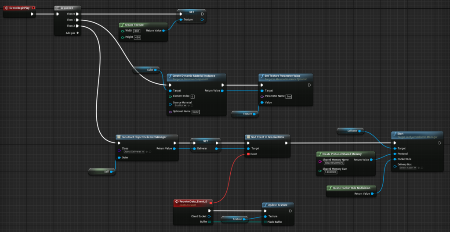450x232 pixels.
Task: Click the Texture input pin on SET node
Action: tap(181, 20)
